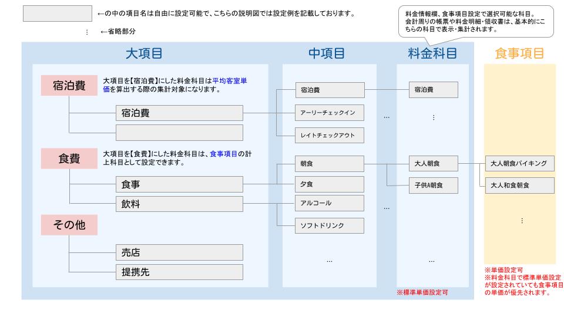The height and width of the screenshot is (317, 564).
Task: Click レイトチェックアウト in the 中項目 column
Action: click(x=329, y=136)
